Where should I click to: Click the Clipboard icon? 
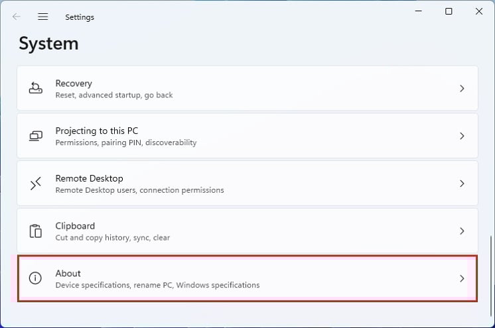[36, 231]
